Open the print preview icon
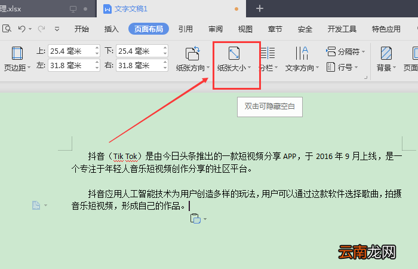Viewport: 418px width, 269px height. [7, 28]
